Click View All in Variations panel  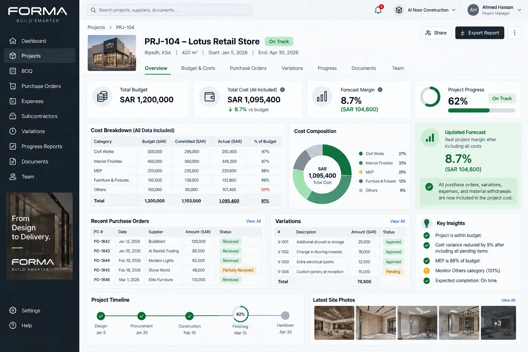point(397,221)
